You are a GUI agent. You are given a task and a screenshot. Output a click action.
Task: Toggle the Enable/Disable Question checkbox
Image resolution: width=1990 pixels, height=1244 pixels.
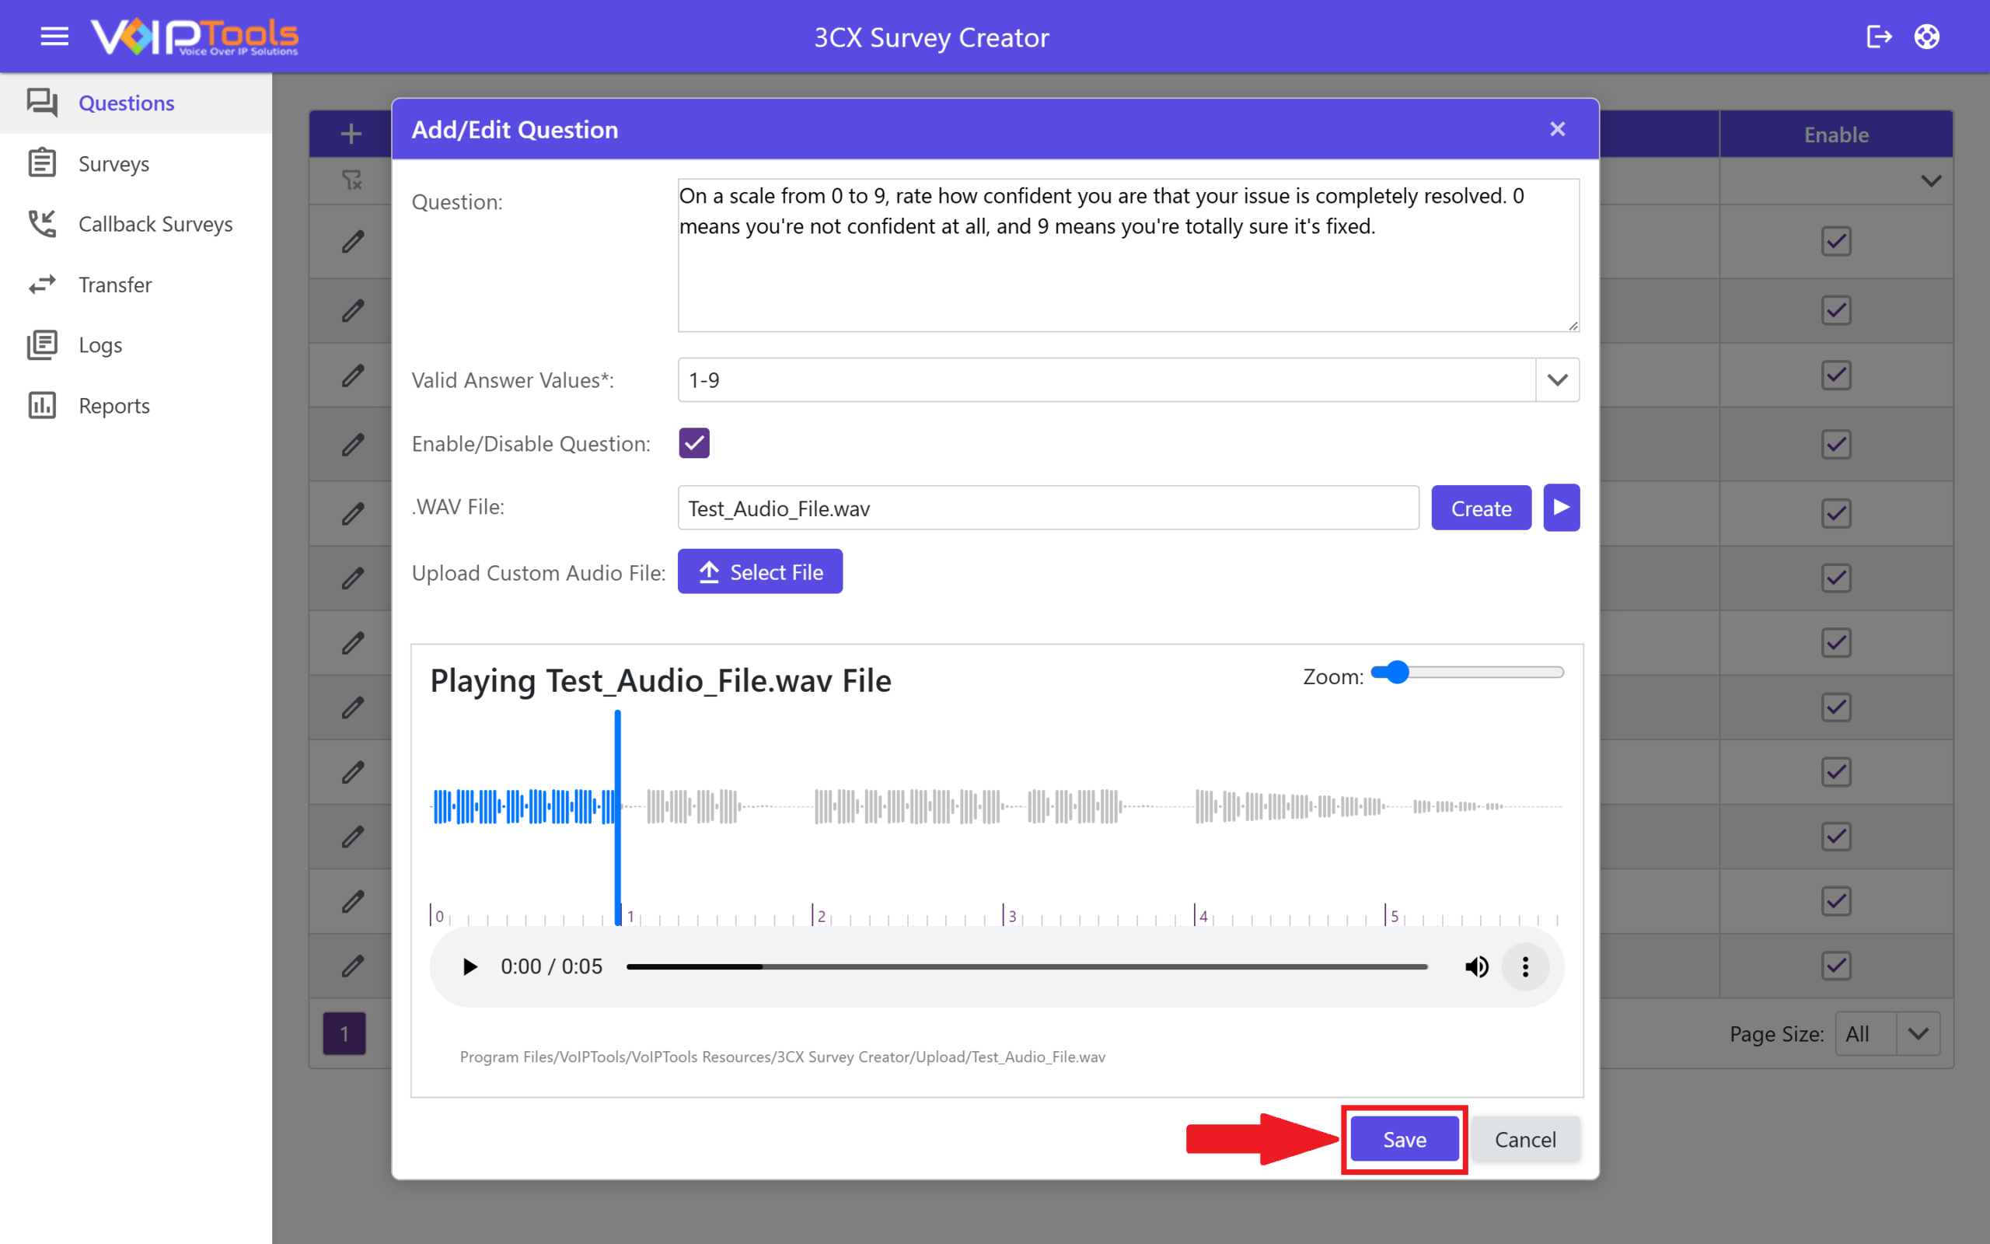tap(694, 443)
